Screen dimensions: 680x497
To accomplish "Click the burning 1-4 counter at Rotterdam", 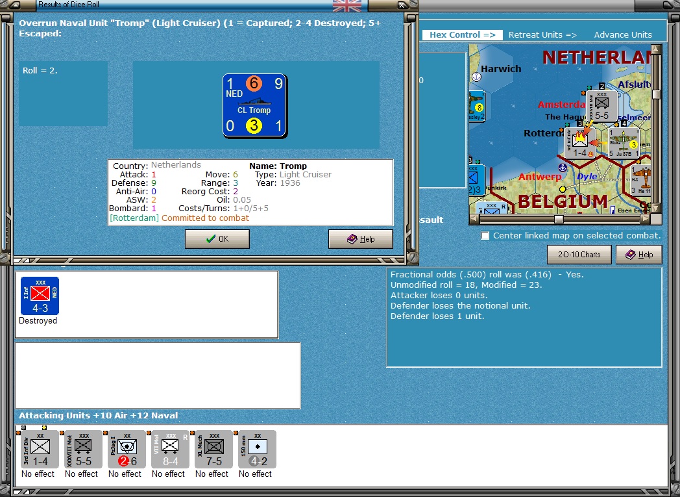I will tap(580, 143).
